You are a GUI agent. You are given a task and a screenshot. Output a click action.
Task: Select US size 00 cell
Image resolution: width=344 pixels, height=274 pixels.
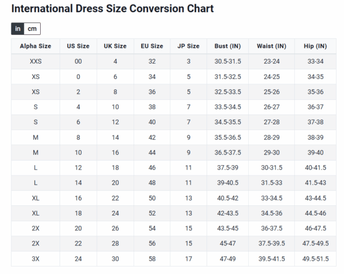[x=78, y=61]
